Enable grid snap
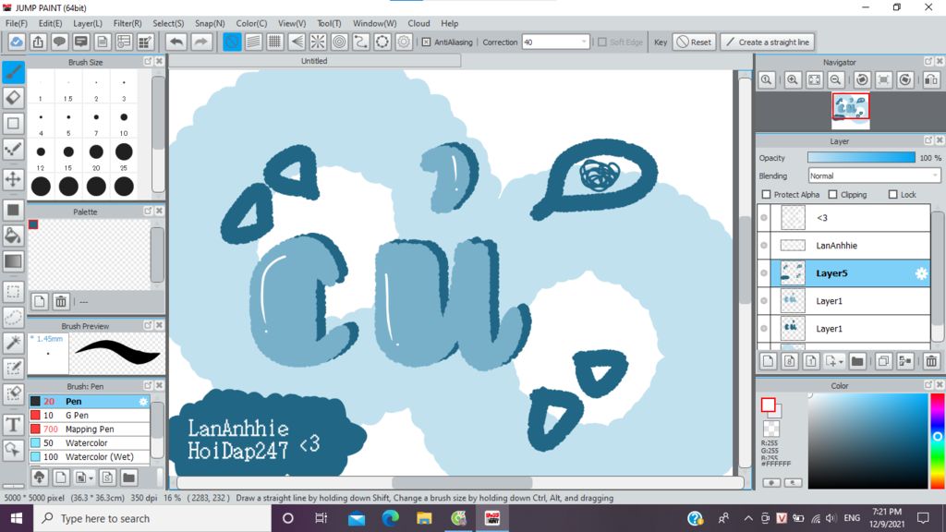The width and height of the screenshot is (946, 532). point(275,42)
